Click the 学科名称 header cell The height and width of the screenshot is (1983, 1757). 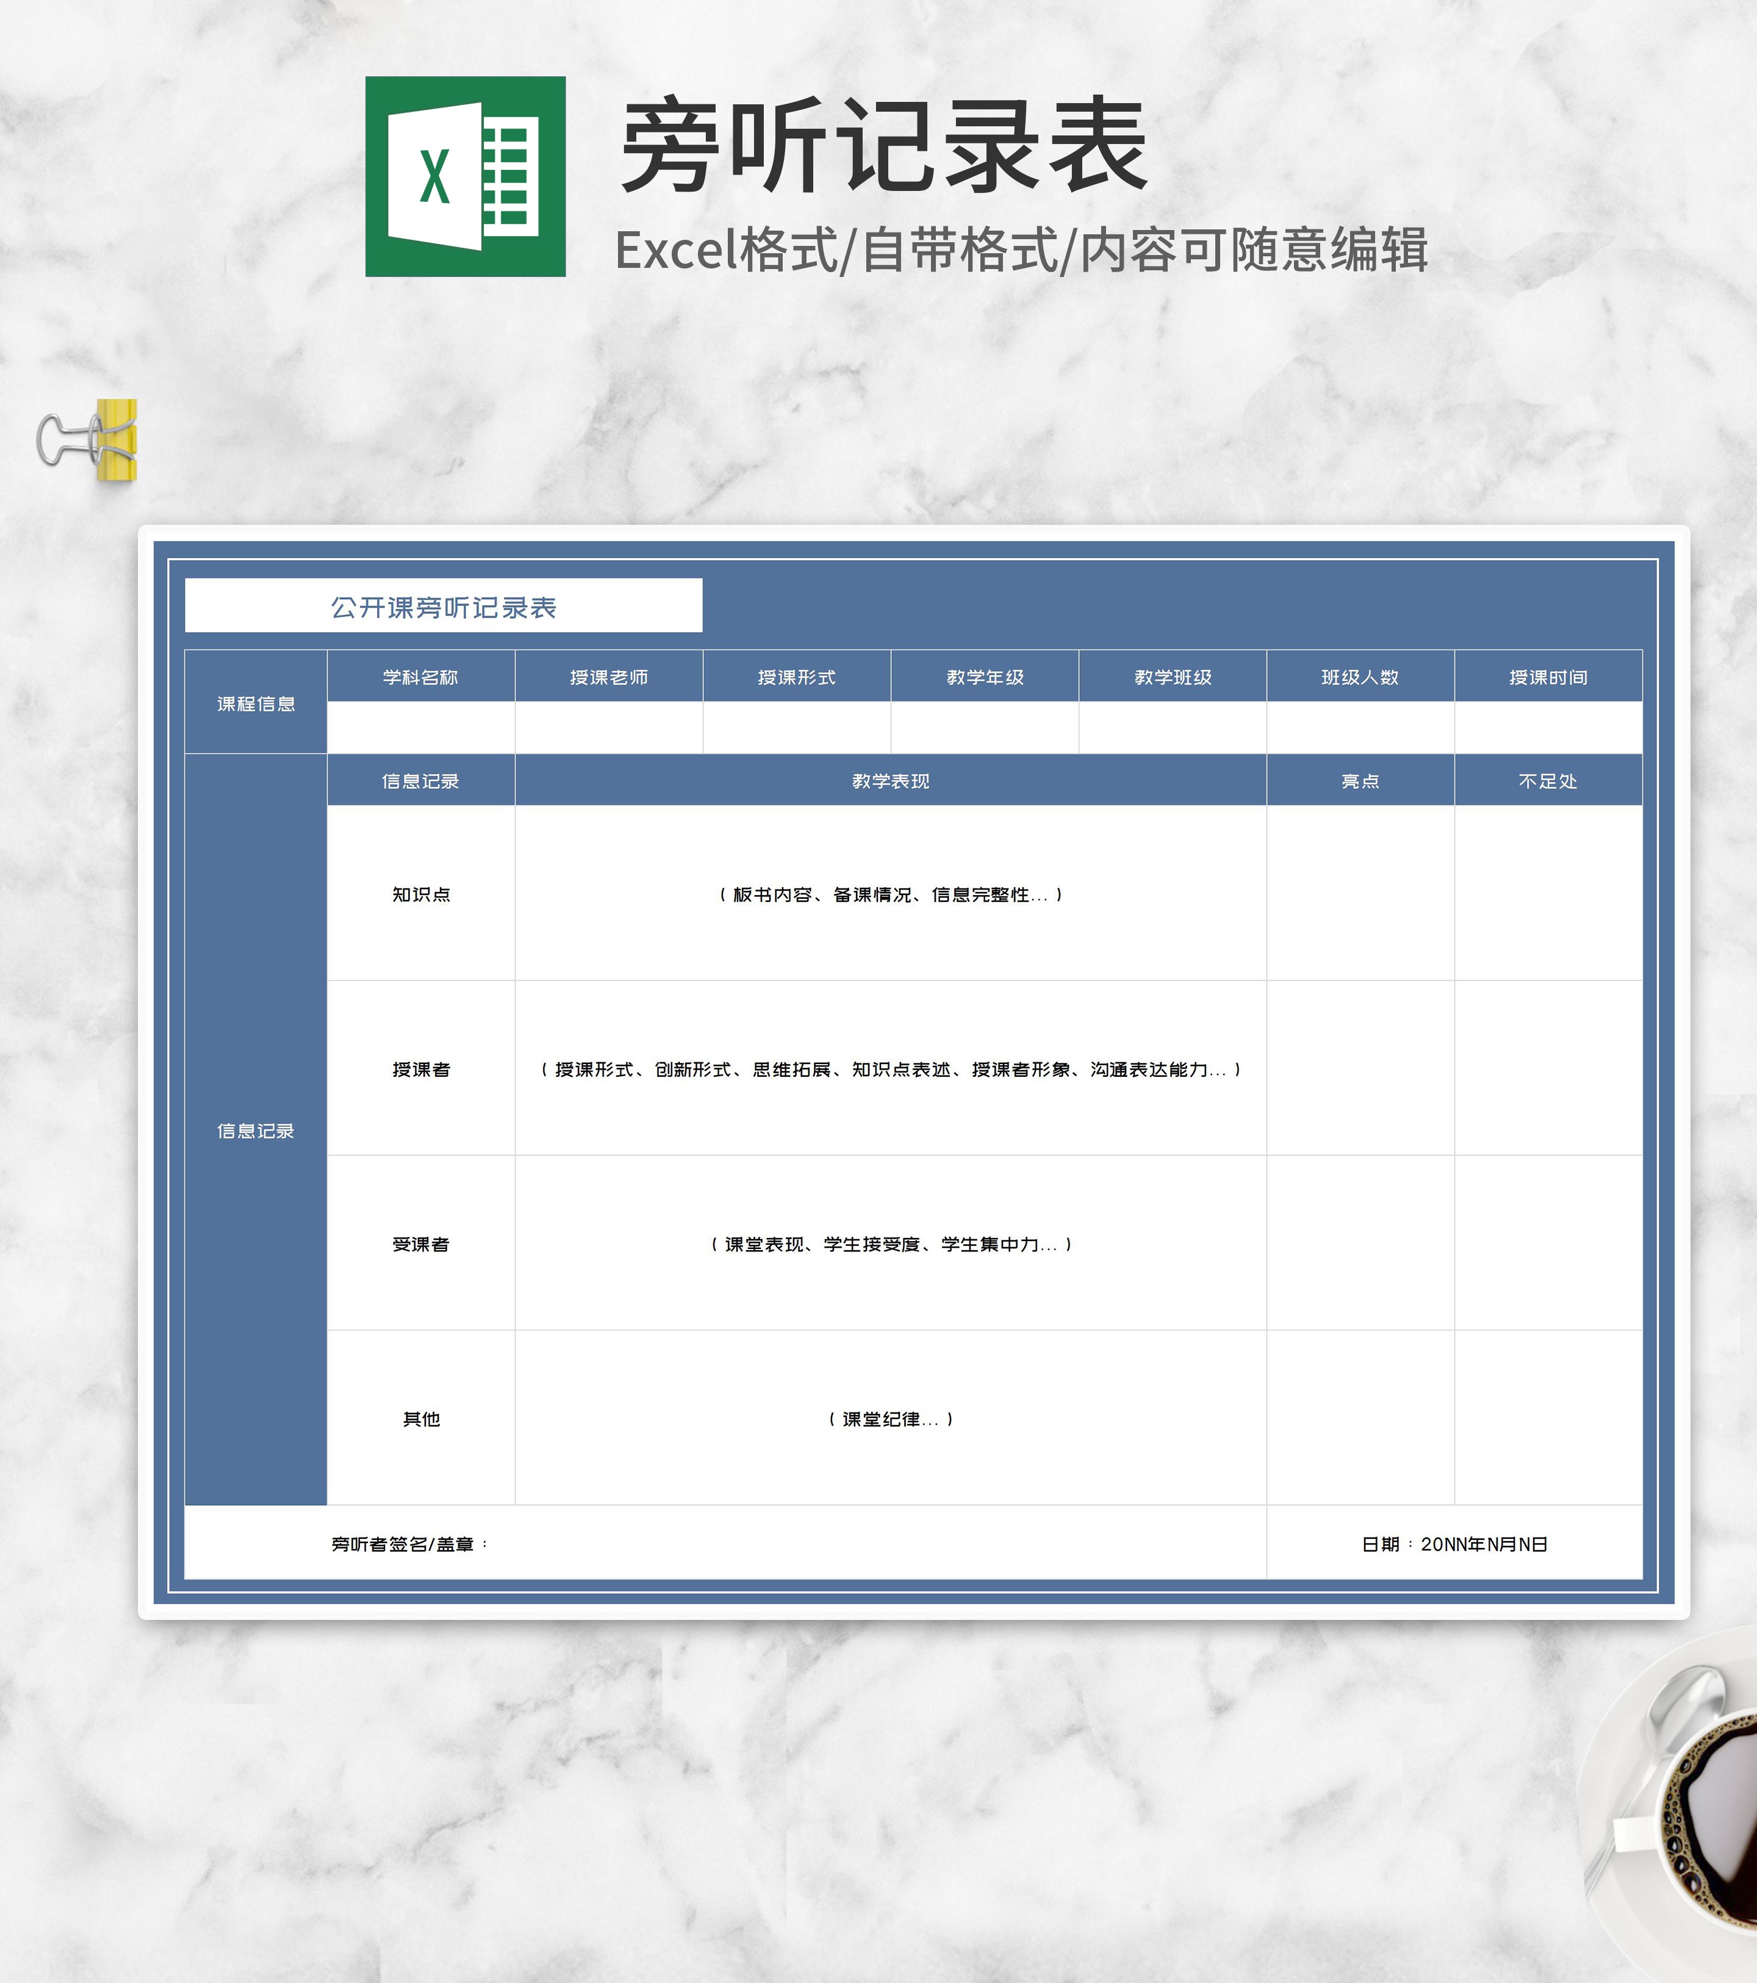click(x=420, y=676)
